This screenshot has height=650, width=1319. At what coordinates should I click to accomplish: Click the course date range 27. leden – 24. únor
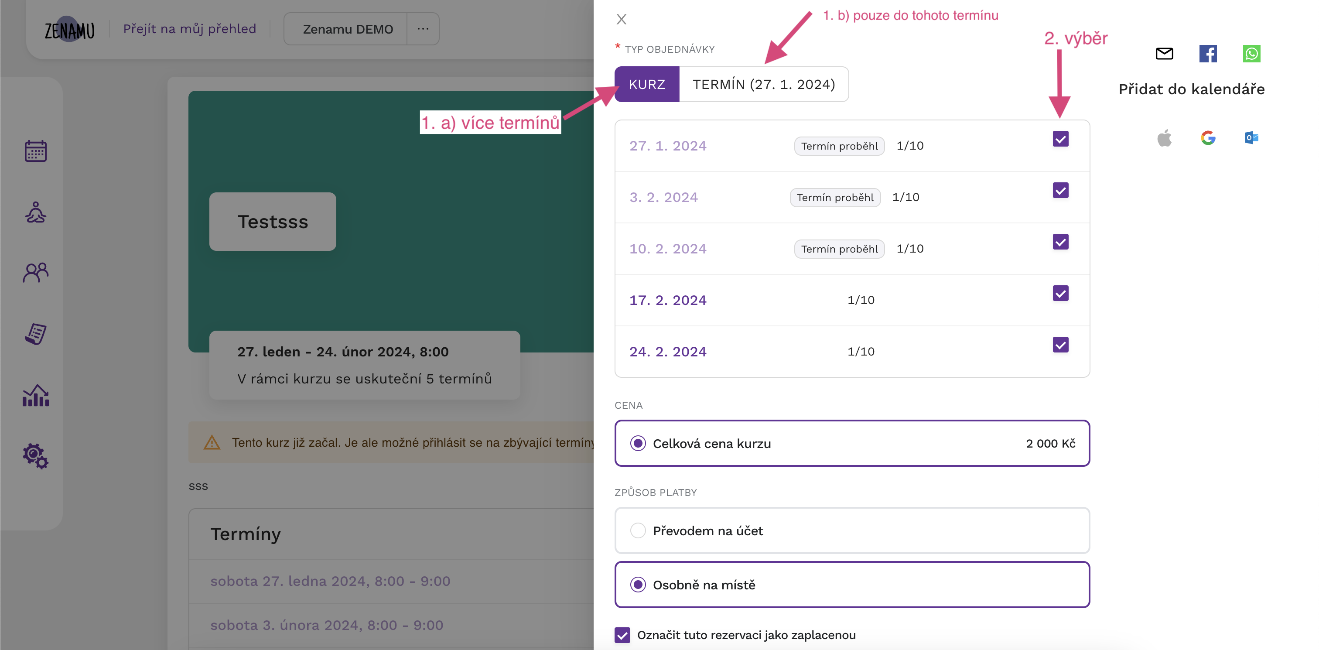pyautogui.click(x=343, y=352)
